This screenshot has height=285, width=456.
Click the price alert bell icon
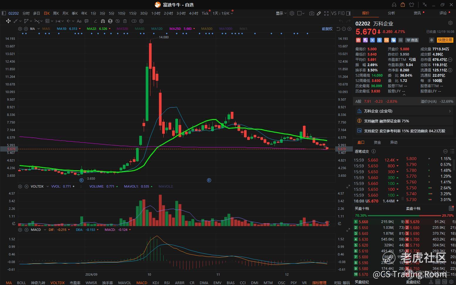[x=432, y=40]
